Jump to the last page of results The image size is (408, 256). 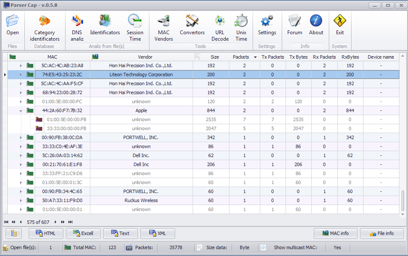point(70,222)
